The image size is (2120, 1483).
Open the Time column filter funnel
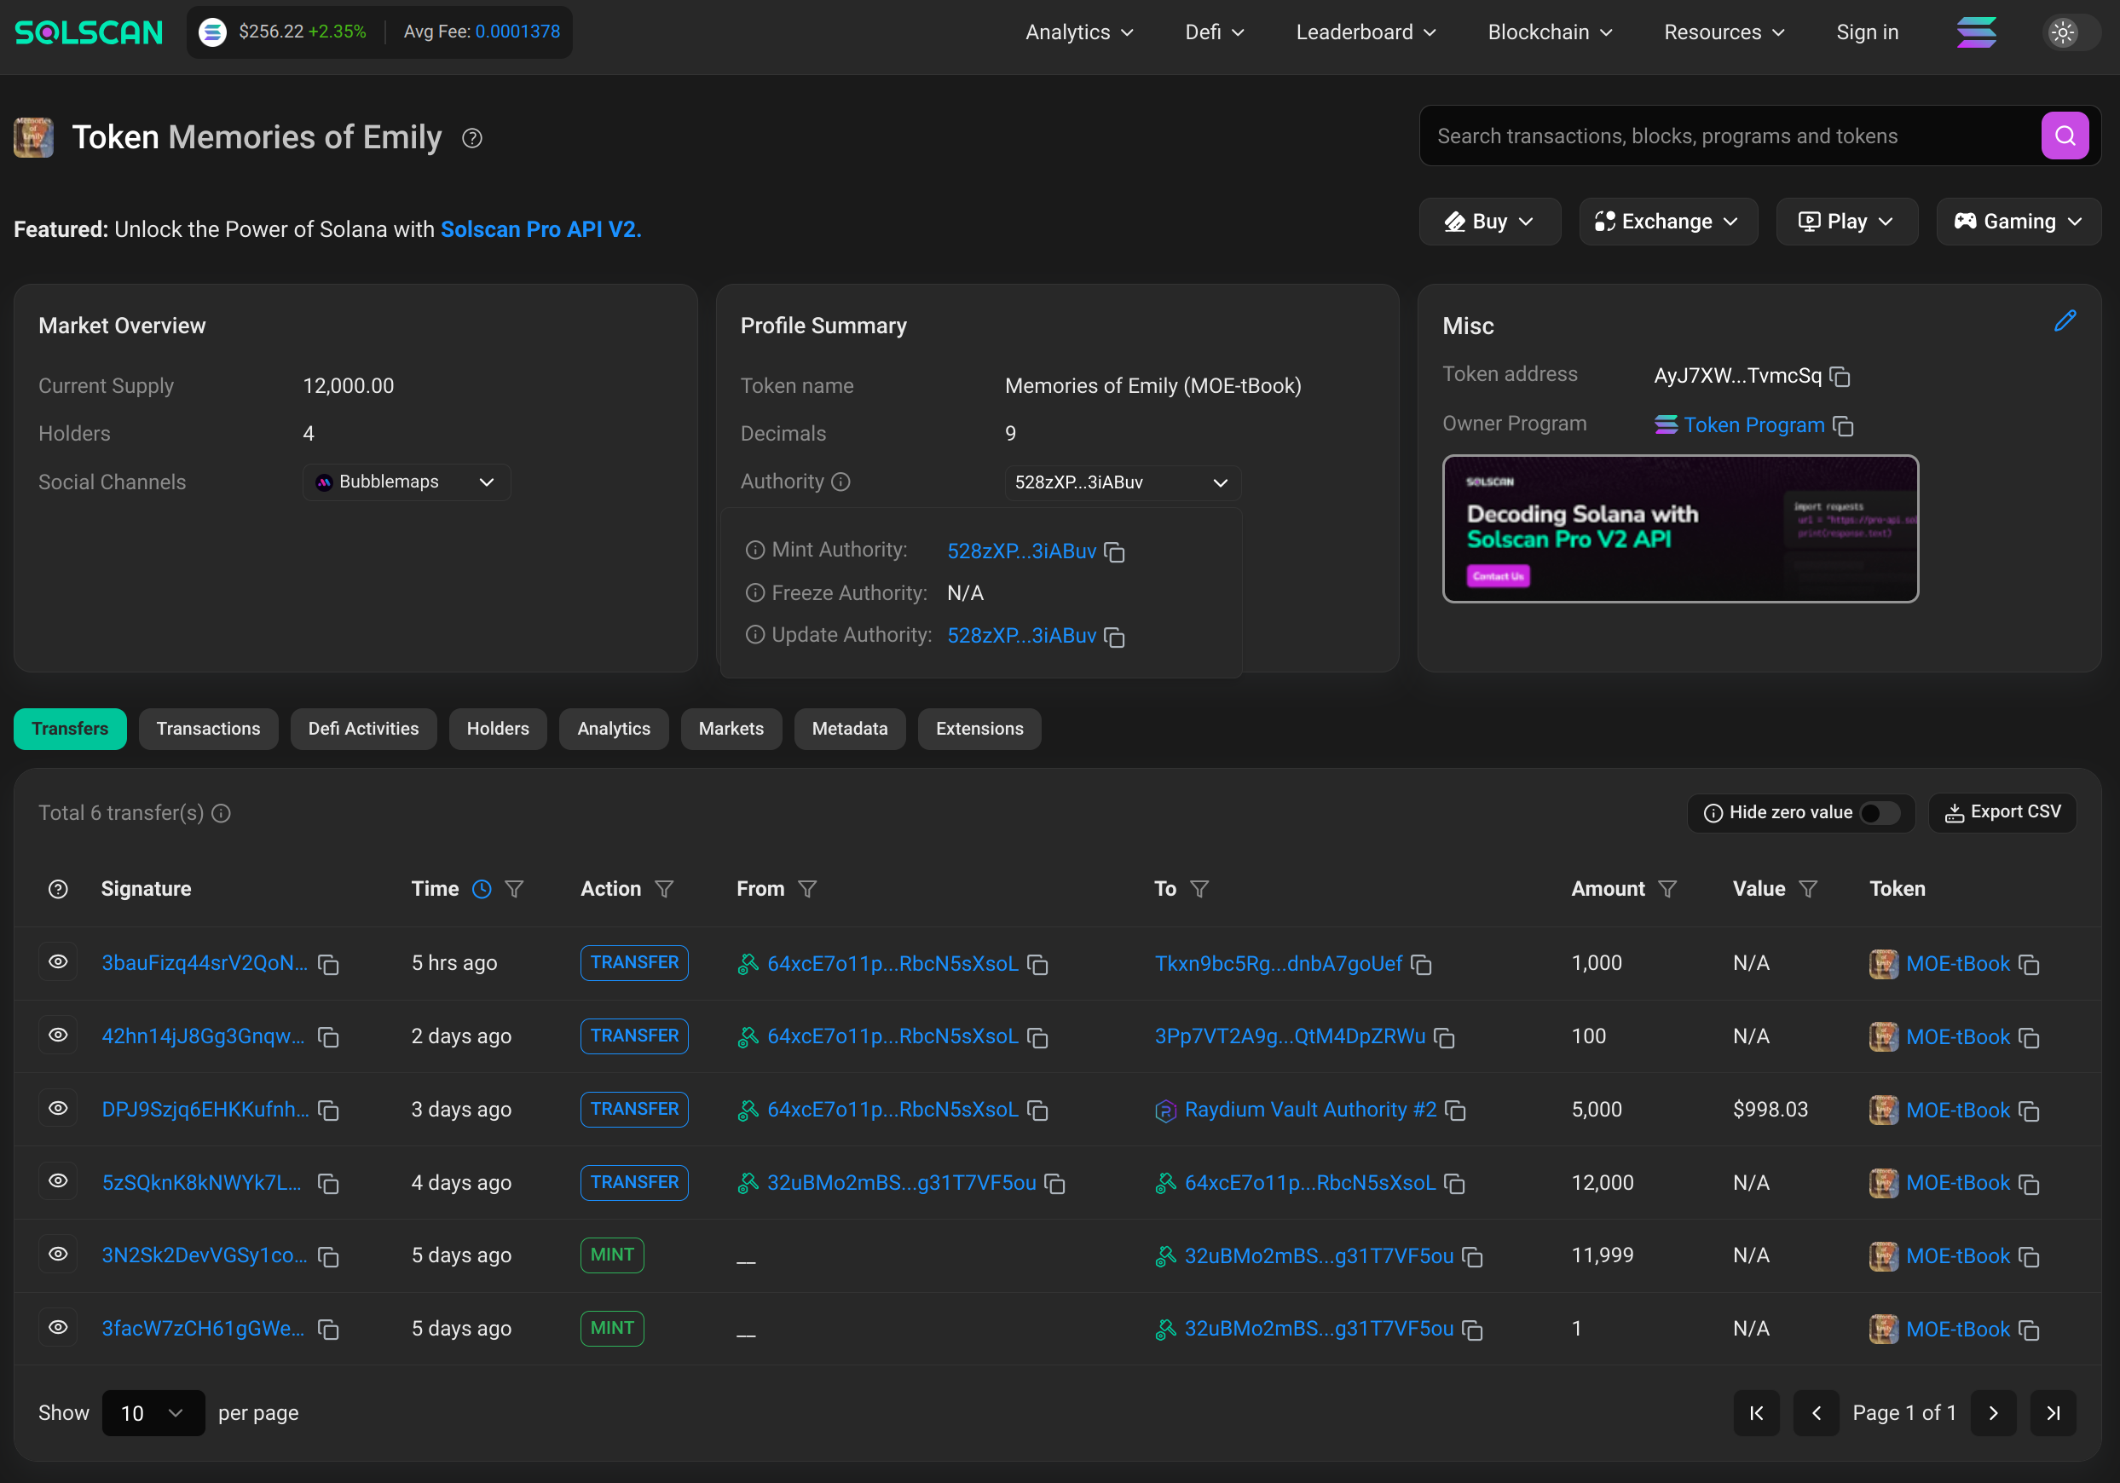pos(514,888)
